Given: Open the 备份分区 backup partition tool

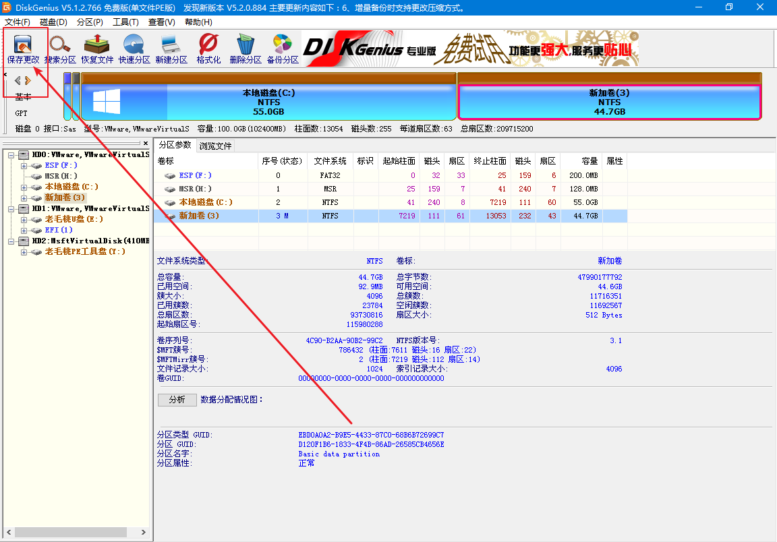Looking at the screenshot, I should (283, 49).
